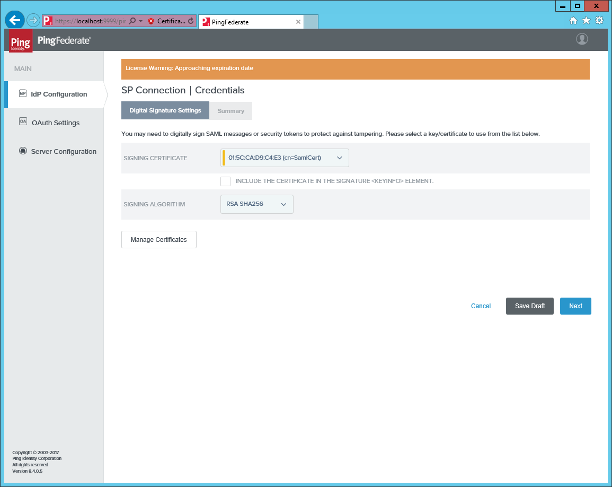Click the browser forward arrow button
The width and height of the screenshot is (612, 487).
(33, 20)
